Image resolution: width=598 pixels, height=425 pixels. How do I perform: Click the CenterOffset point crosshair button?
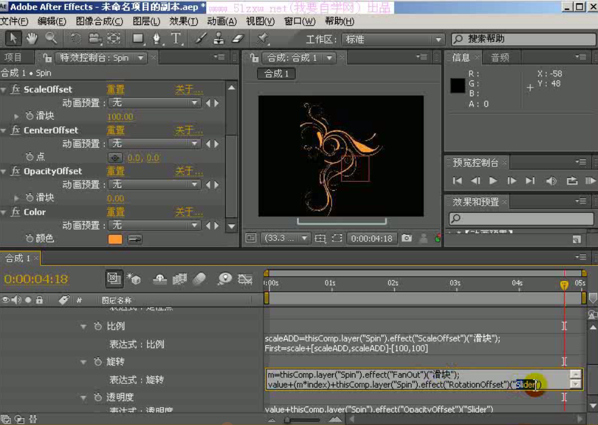115,157
